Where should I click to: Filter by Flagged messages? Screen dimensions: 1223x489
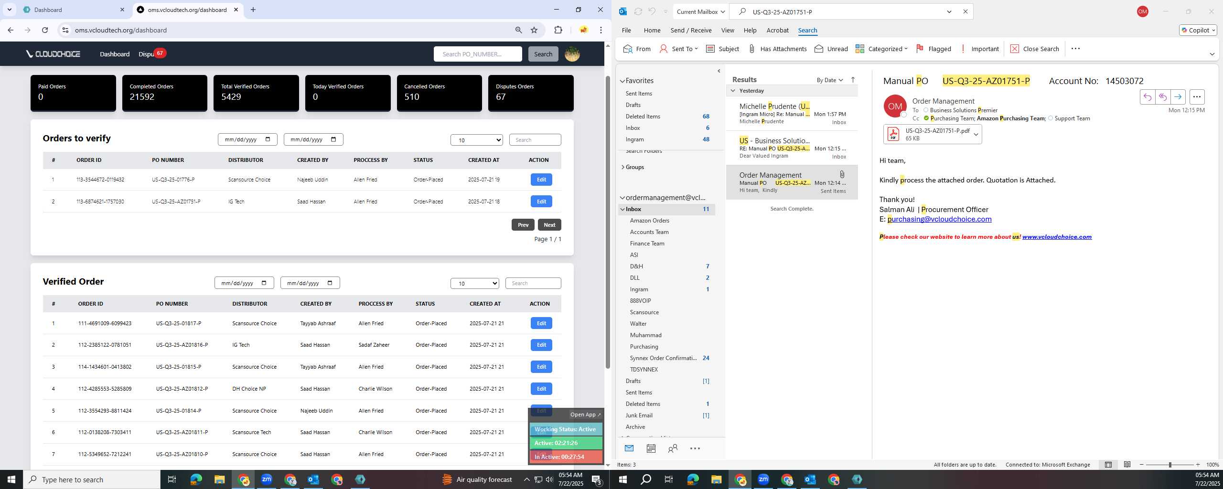[x=933, y=49]
